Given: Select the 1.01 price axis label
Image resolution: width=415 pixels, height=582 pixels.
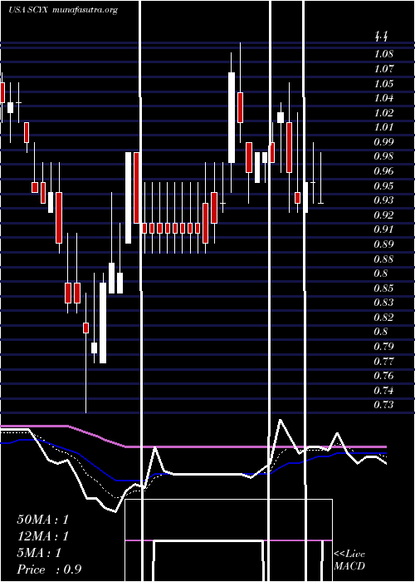Looking at the screenshot, I should (383, 127).
